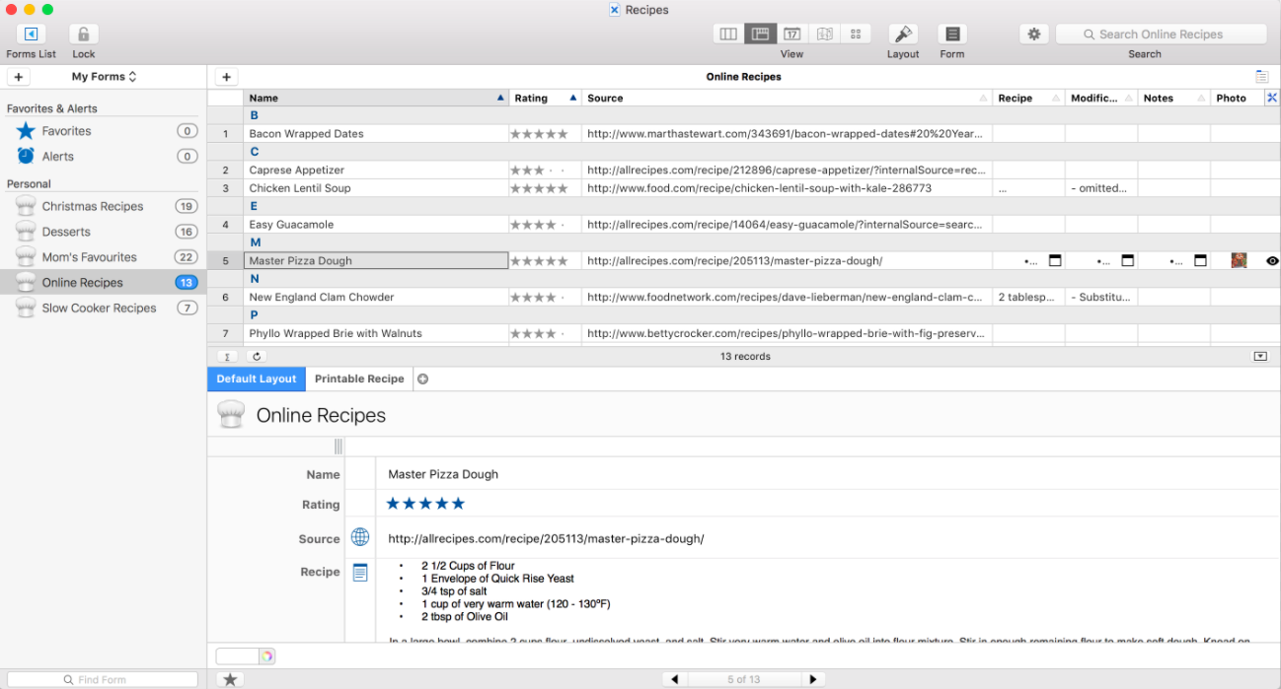Image resolution: width=1281 pixels, height=689 pixels.
Task: Expand the My Forms dropdown
Action: coord(105,77)
